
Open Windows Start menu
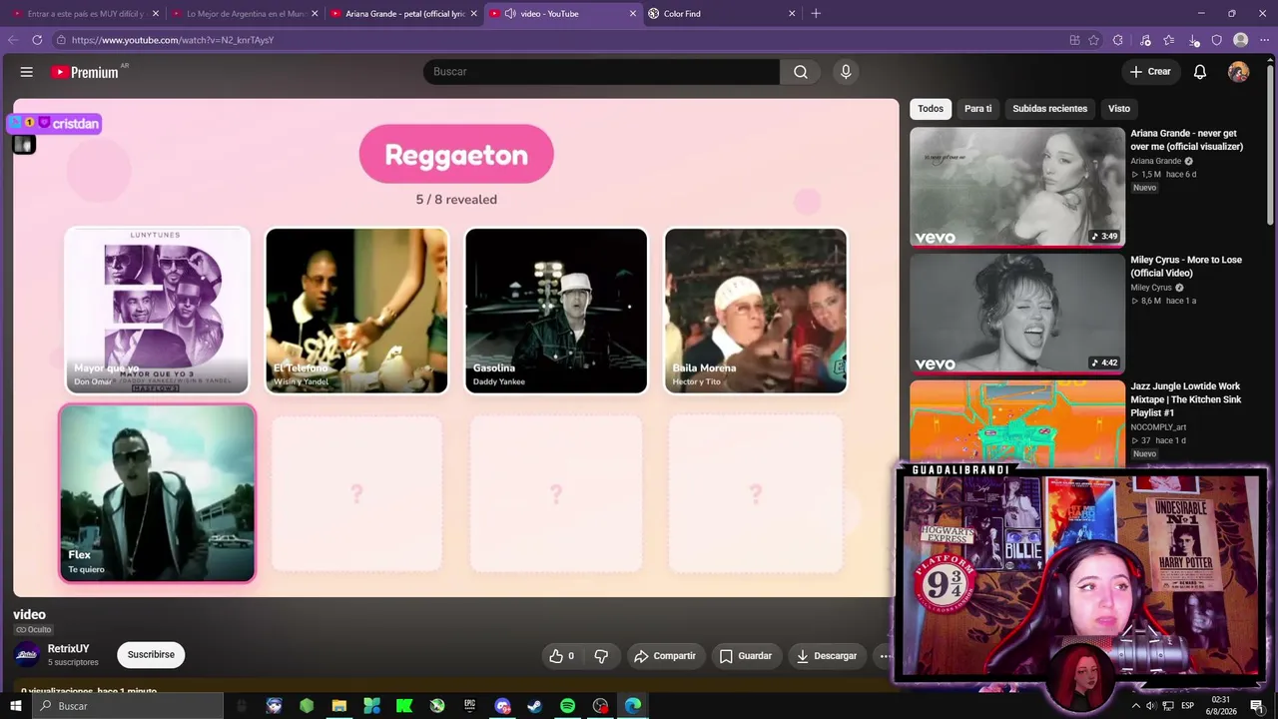click(16, 706)
